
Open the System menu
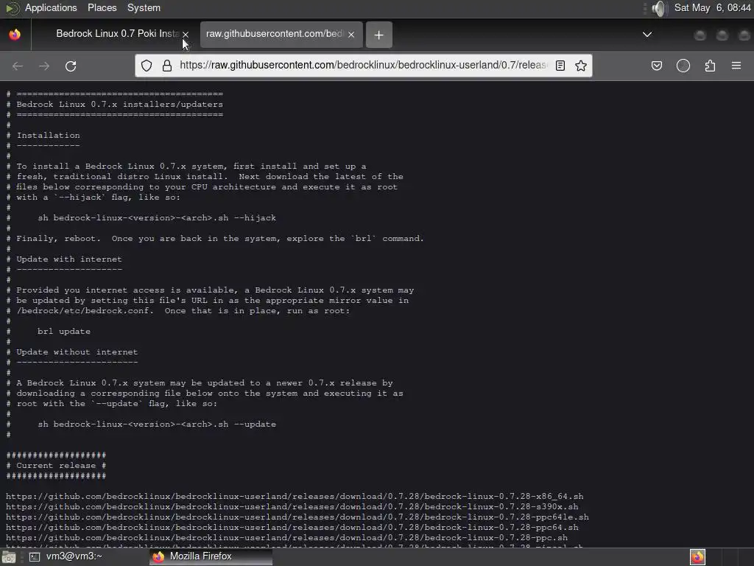(x=144, y=7)
